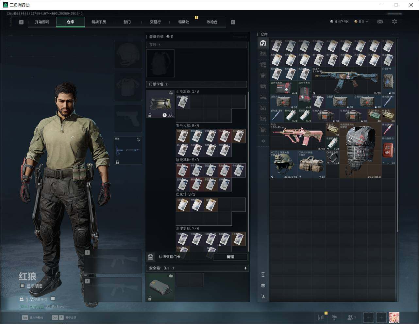The image size is (419, 324).
Task: Select the warehouse main storage tab icon
Action: click(263, 43)
